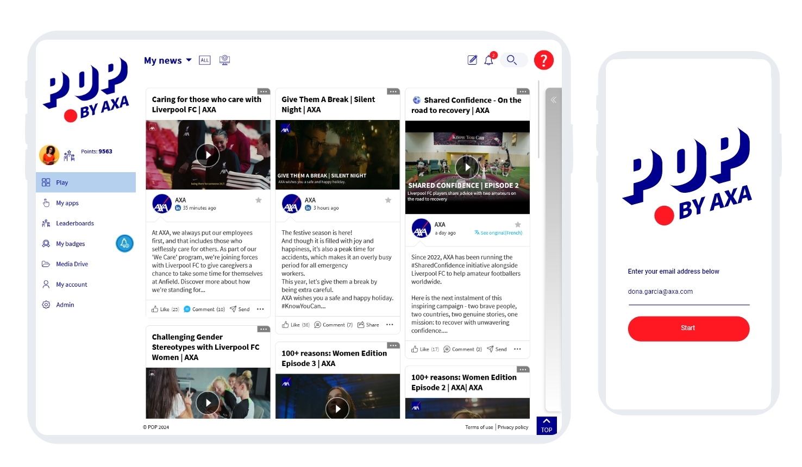This screenshot has height=467, width=802.
Task: Collapse the right side panel chevron
Action: [x=553, y=100]
